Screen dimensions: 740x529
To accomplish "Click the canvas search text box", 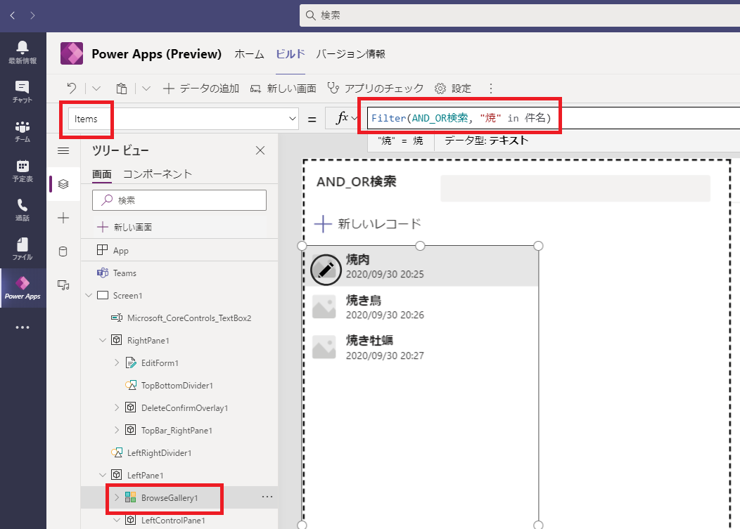I will click(575, 188).
